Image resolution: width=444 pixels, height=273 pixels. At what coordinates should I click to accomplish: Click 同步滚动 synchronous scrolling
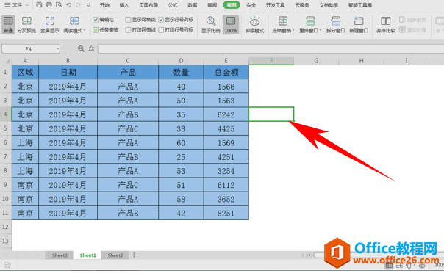click(x=412, y=20)
